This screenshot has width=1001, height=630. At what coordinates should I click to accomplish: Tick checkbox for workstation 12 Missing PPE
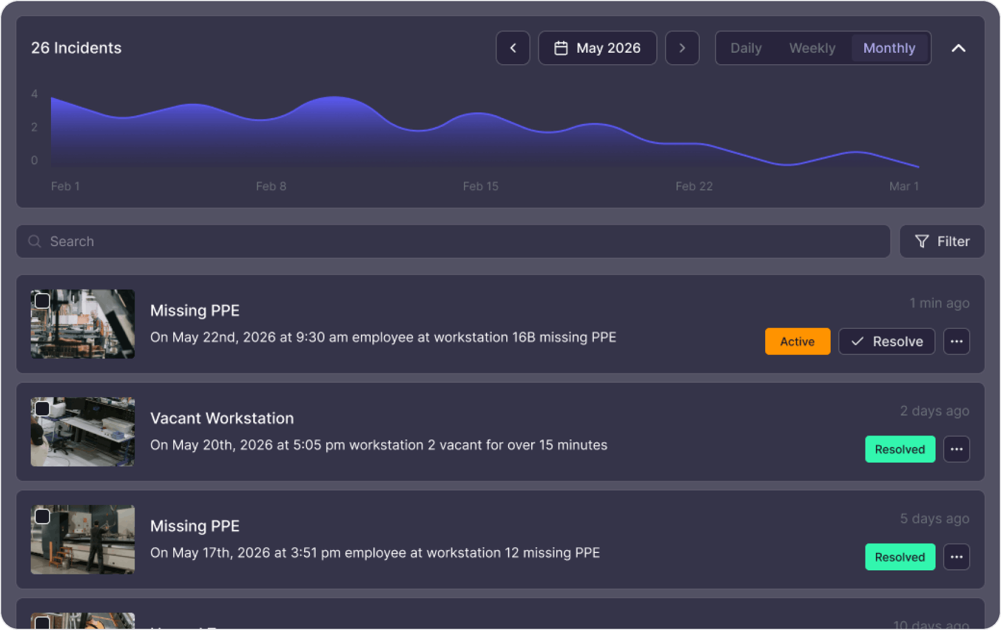pyautogui.click(x=42, y=516)
